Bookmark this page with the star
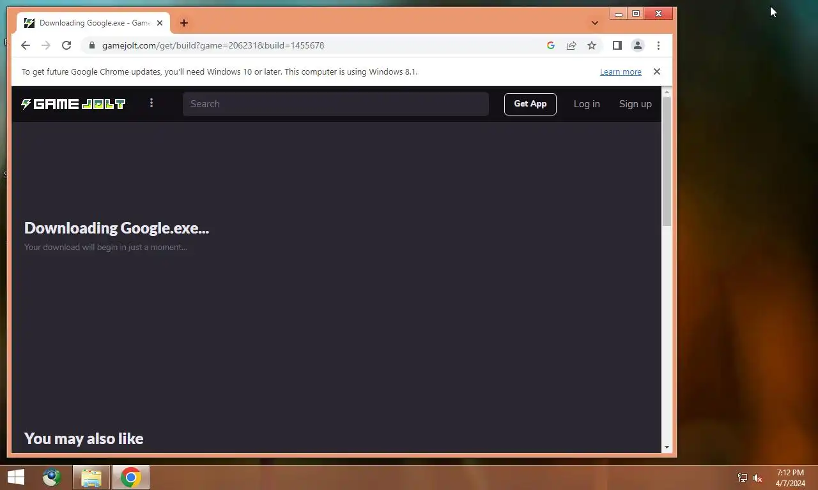Image resolution: width=818 pixels, height=490 pixels. coord(592,45)
